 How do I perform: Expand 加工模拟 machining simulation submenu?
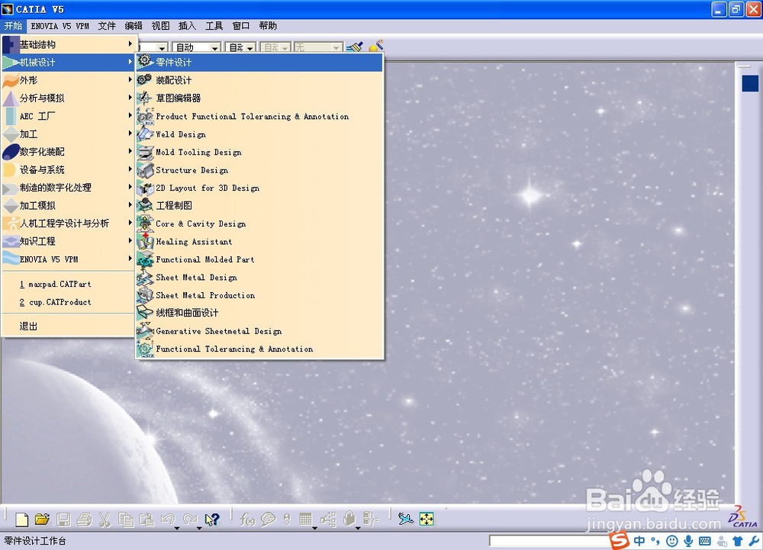[68, 206]
